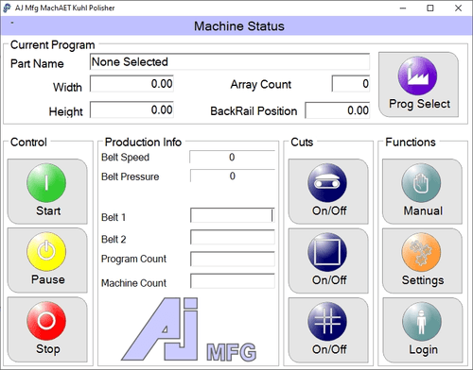Click the Width value field
The height and width of the screenshot is (370, 473).
tap(131, 84)
